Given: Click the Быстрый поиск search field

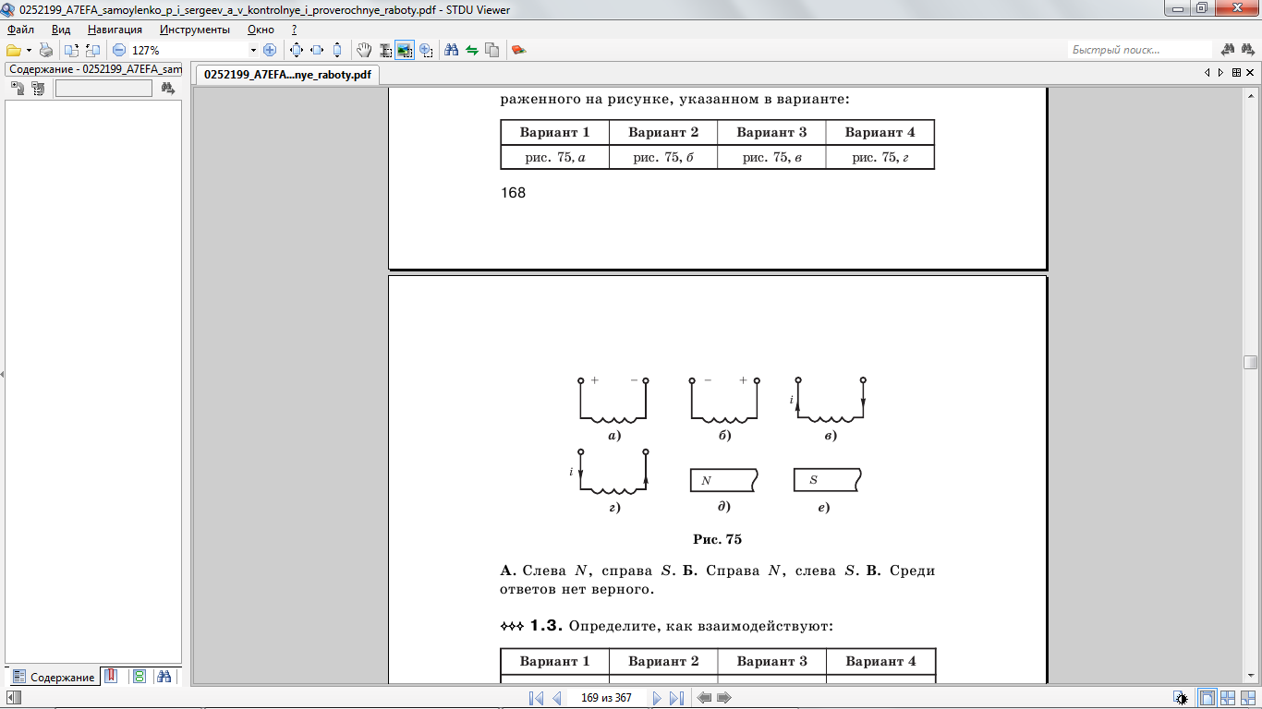Looking at the screenshot, I should coord(1139,50).
